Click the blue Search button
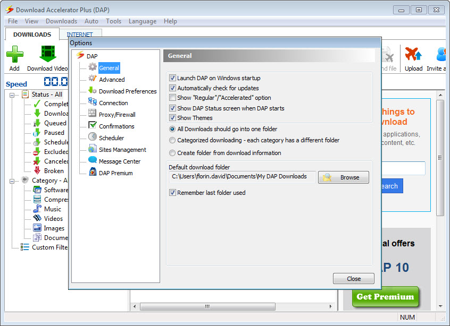The image size is (450, 326). 392,186
